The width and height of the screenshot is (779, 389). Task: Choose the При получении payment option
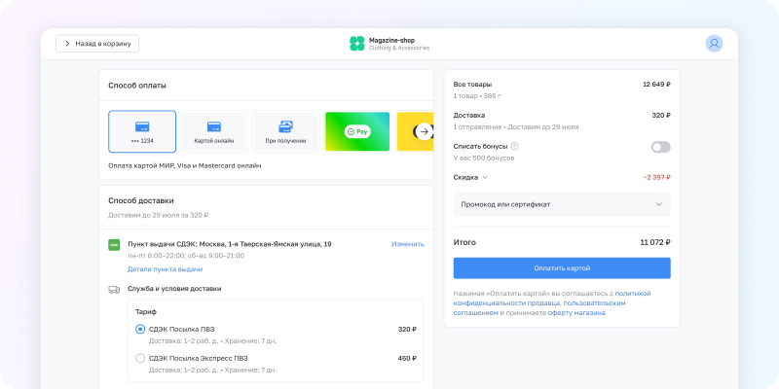[286, 131]
